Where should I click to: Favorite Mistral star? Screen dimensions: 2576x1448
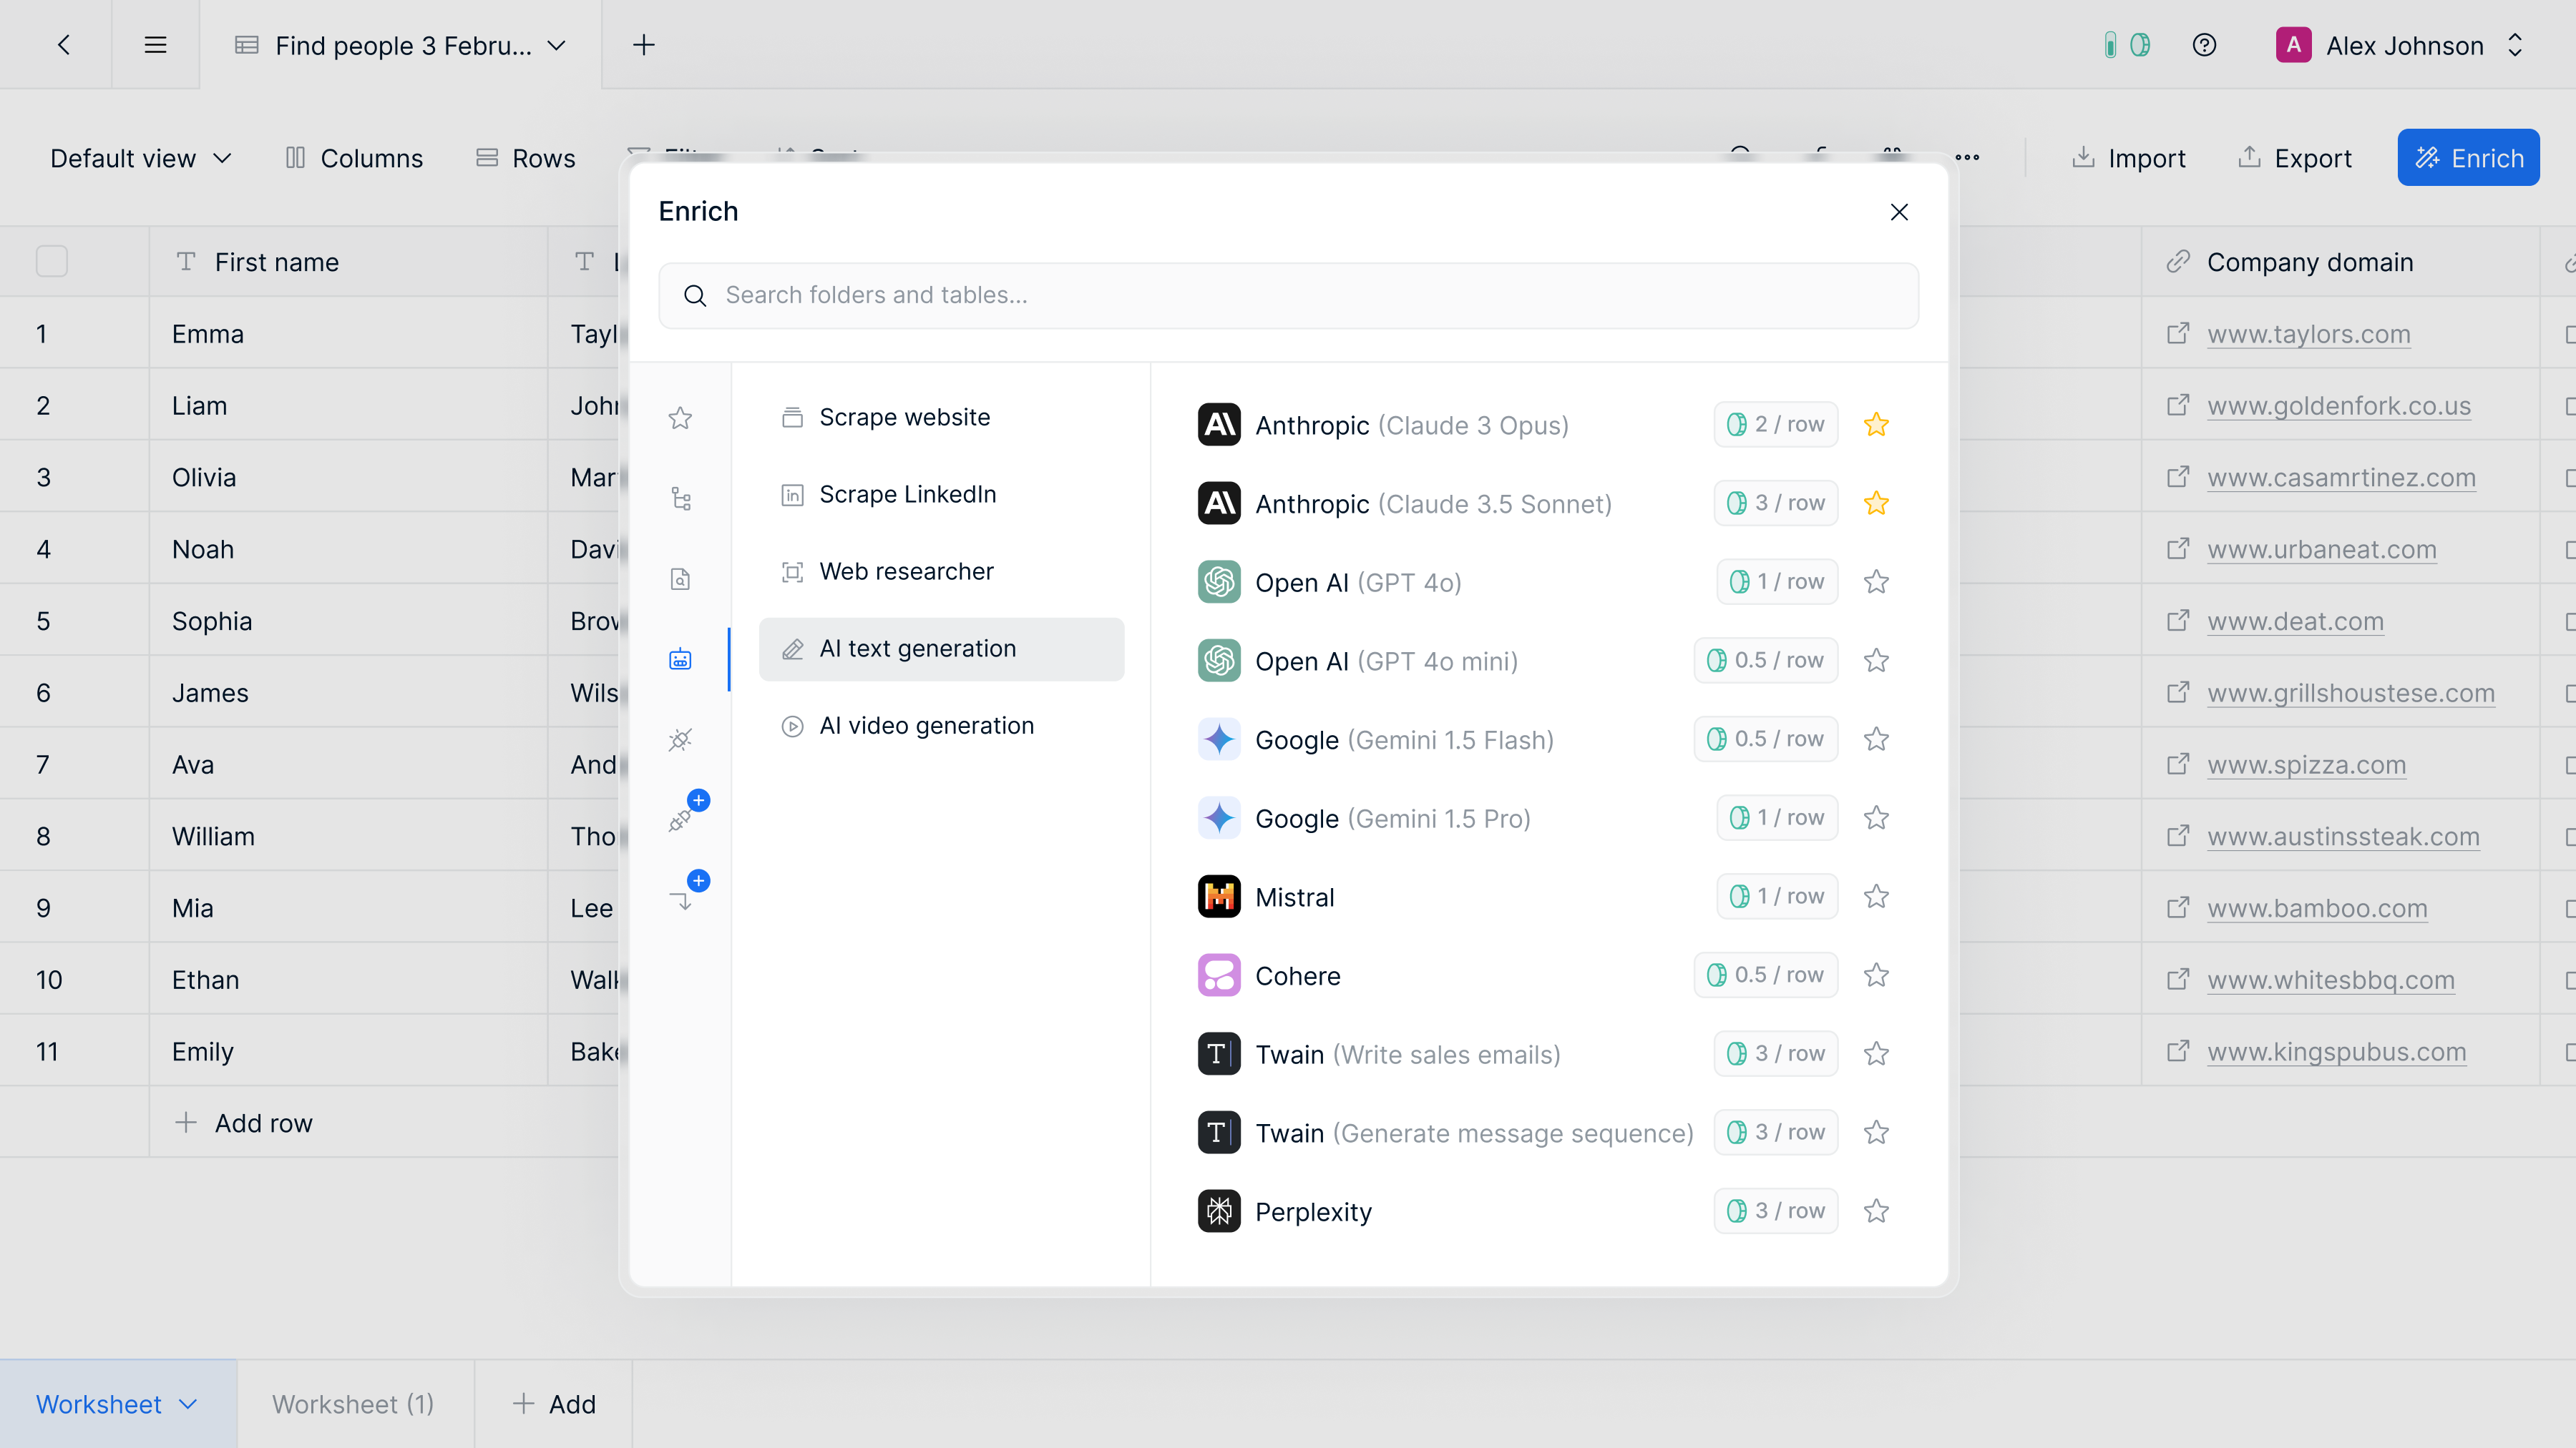pos(1876,897)
